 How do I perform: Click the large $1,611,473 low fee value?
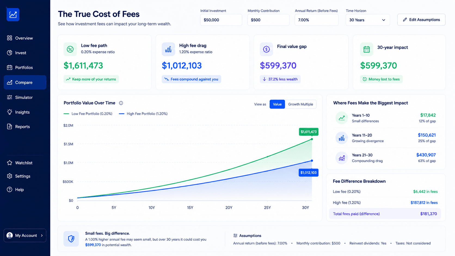(83, 66)
